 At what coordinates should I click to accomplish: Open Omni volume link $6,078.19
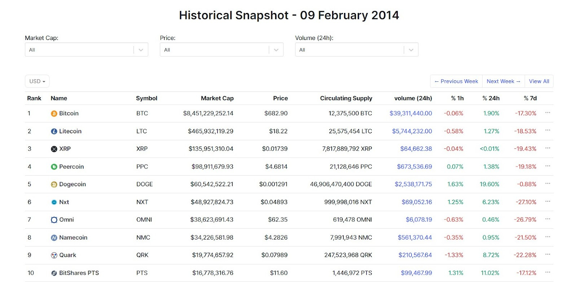(x=419, y=220)
